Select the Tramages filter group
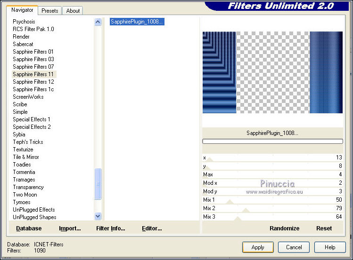353x260 pixels. coord(24,180)
